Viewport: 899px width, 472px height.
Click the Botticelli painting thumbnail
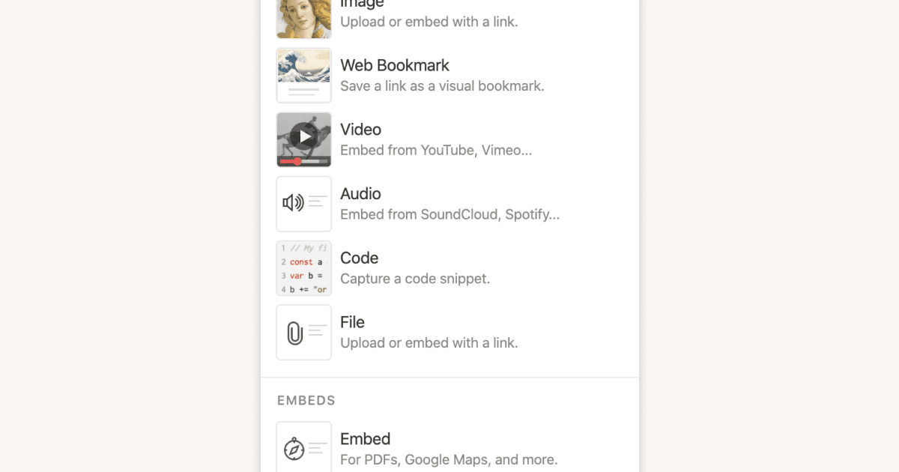303,16
